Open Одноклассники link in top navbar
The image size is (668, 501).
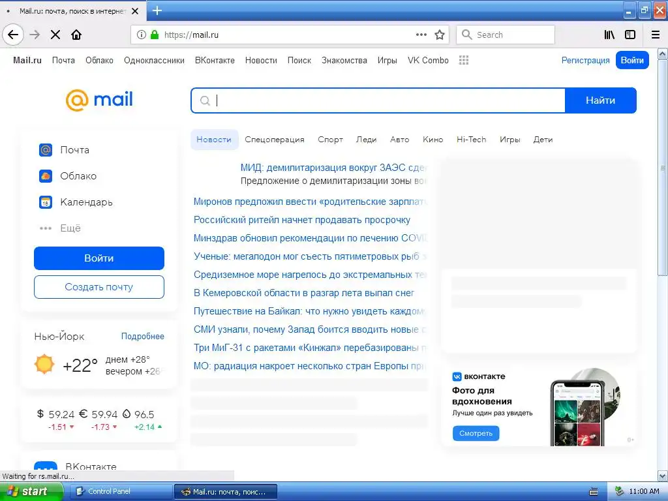pyautogui.click(x=154, y=61)
